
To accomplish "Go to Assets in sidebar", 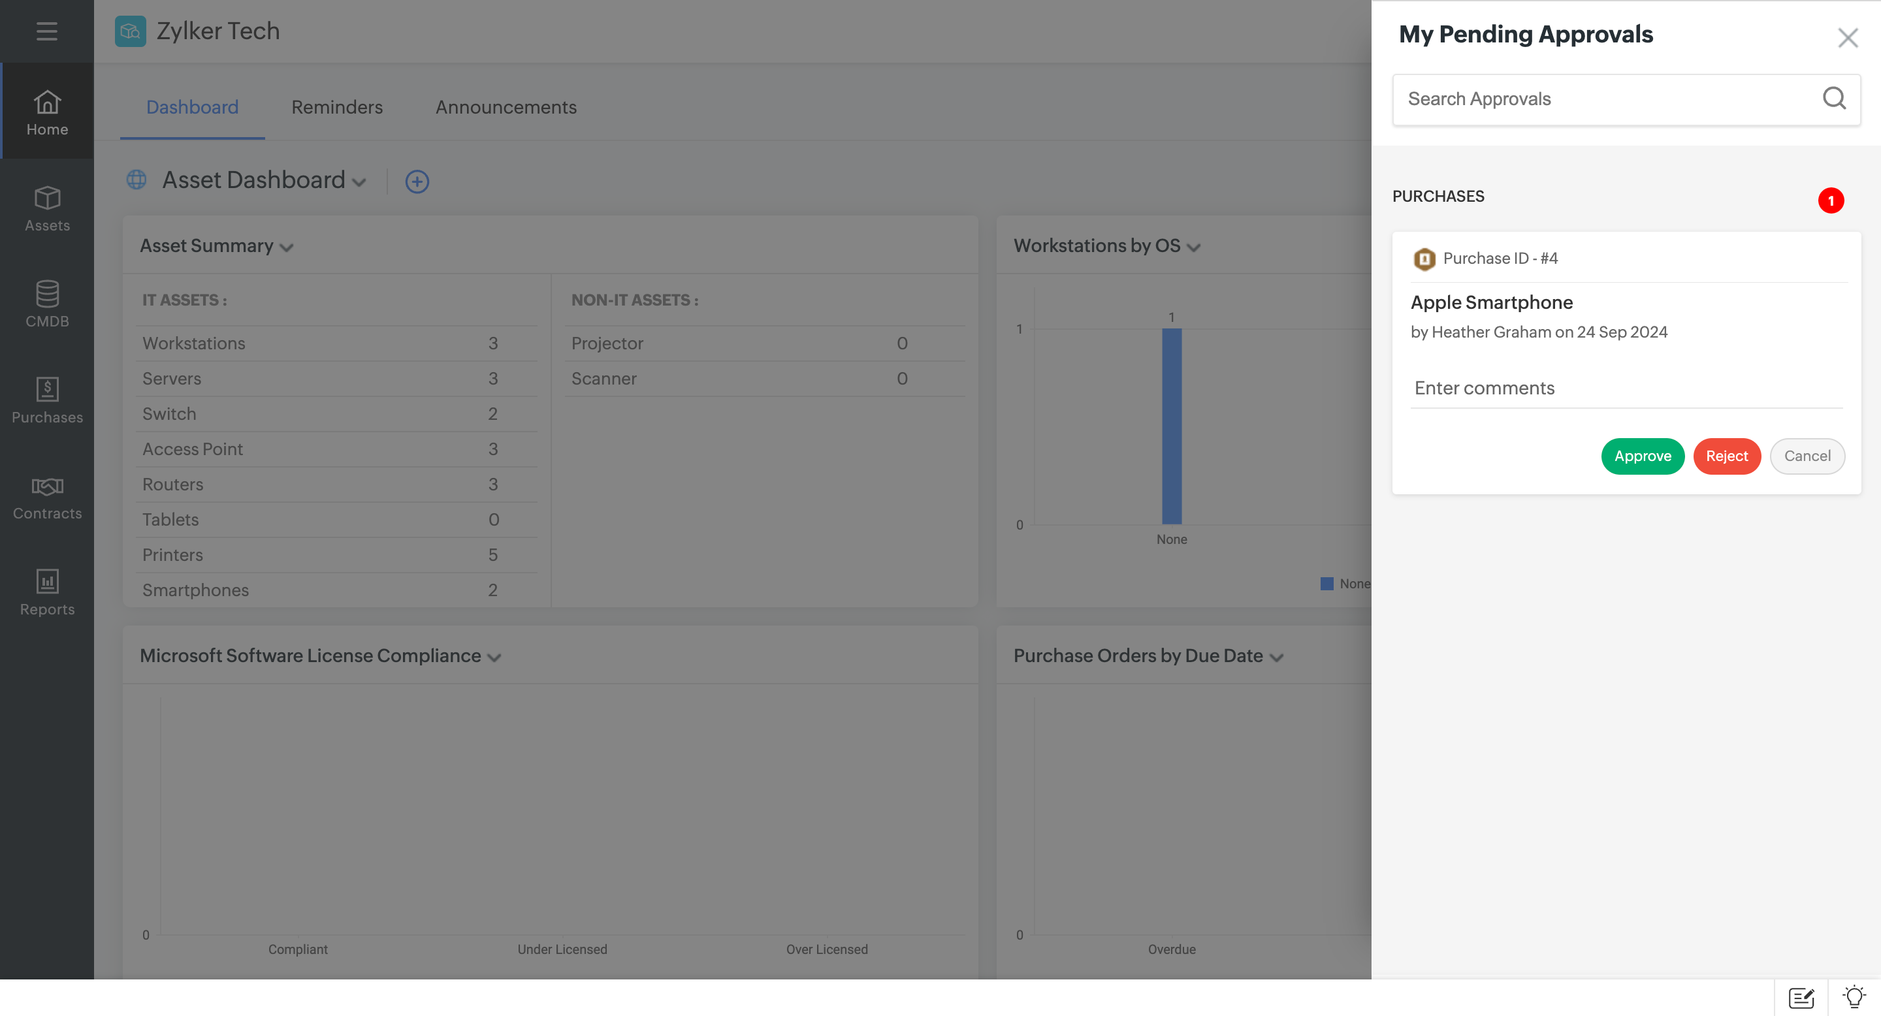I will (x=47, y=209).
